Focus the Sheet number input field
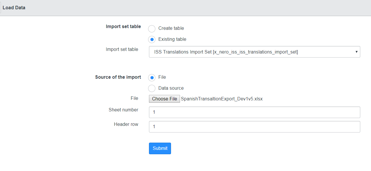The width and height of the screenshot is (371, 171). click(254, 112)
